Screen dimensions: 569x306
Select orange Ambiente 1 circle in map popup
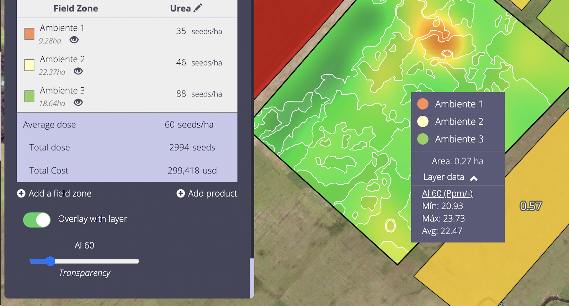pyautogui.click(x=423, y=104)
